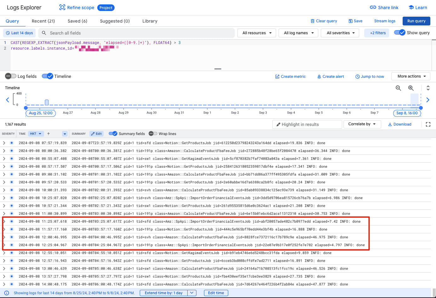Select the timeline start handle at Aug 25
This screenshot has height=298, width=436.
(x=26, y=108)
